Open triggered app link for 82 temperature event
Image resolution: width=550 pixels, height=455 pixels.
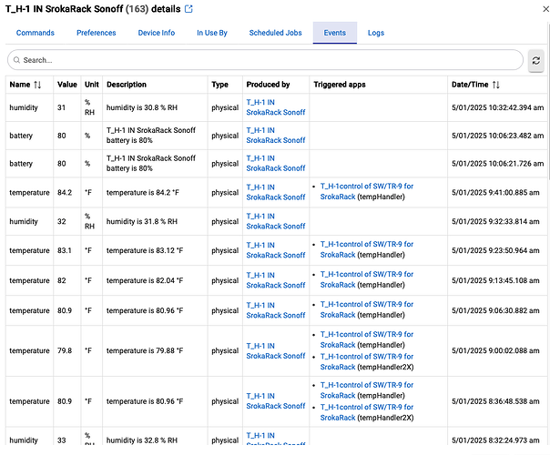[367, 279]
